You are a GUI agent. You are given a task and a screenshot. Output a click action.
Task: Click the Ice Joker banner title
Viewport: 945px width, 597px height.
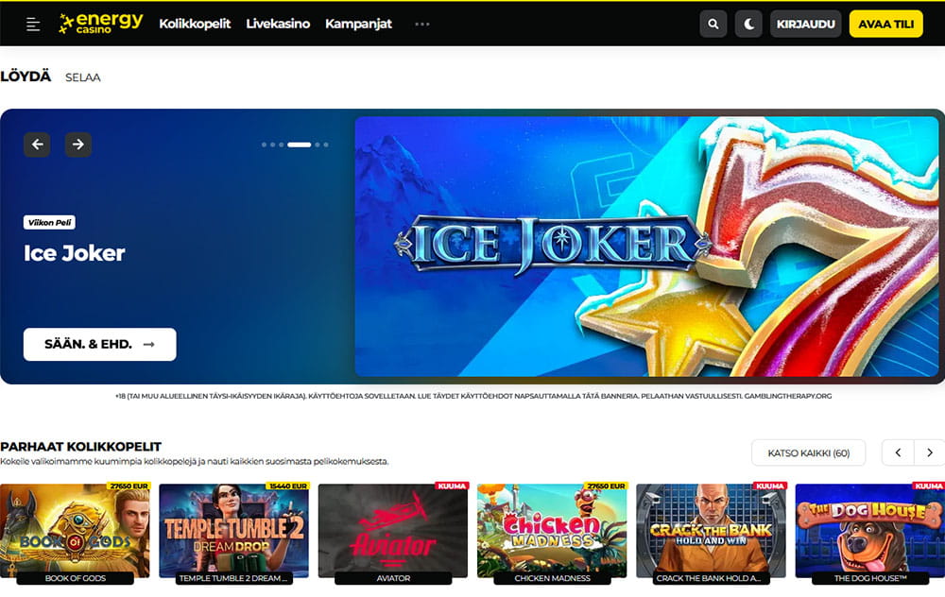click(x=75, y=253)
